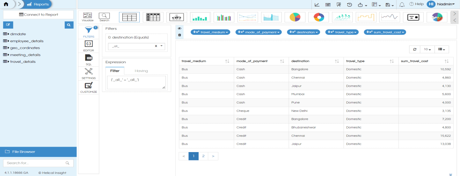Image resolution: width=460 pixels, height=176 pixels.
Task: Toggle column visibility eye icon
Action: 179,28
